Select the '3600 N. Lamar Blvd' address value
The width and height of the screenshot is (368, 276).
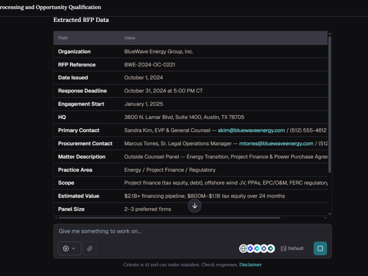pos(184,117)
